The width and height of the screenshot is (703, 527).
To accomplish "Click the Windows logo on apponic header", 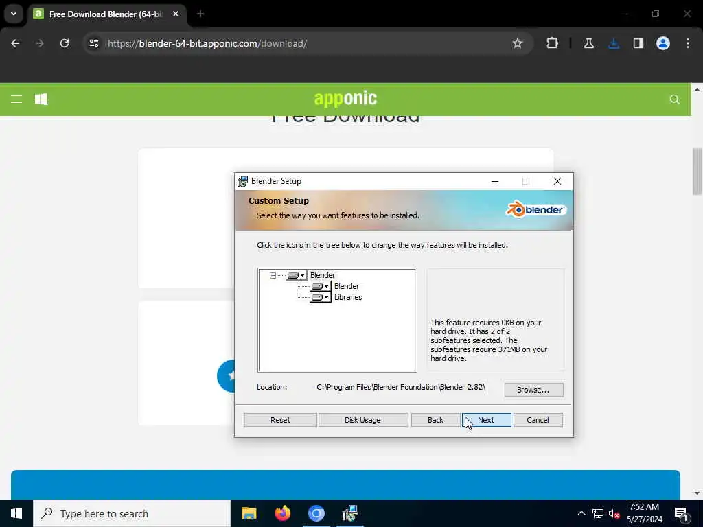I will 41,99.
